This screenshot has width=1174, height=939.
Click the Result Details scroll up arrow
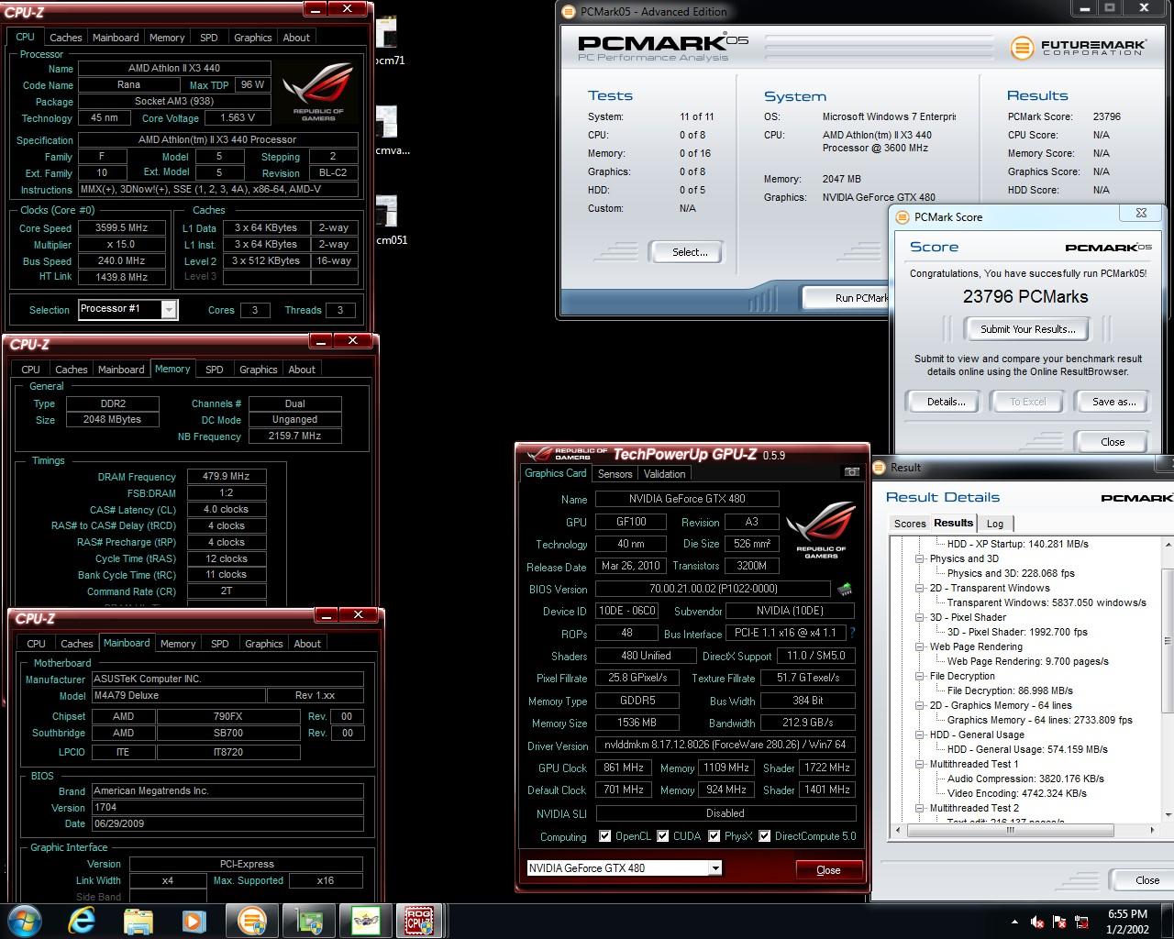pyautogui.click(x=1168, y=546)
